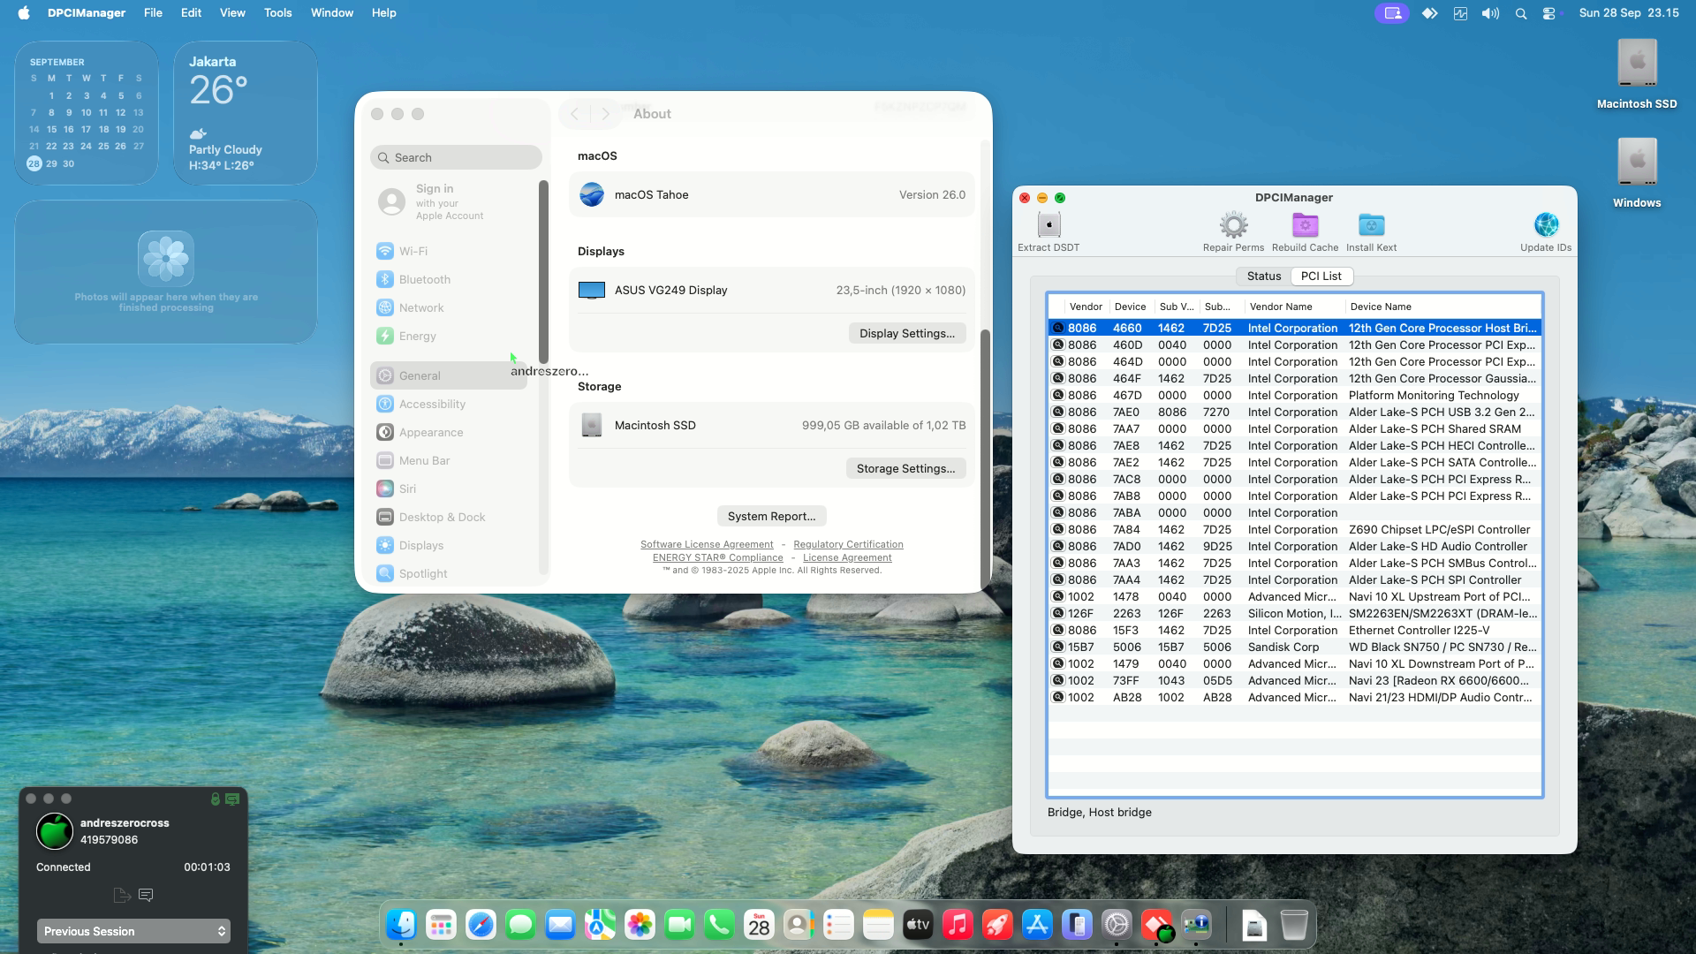Open Trash in the Dock

pos(1293,925)
